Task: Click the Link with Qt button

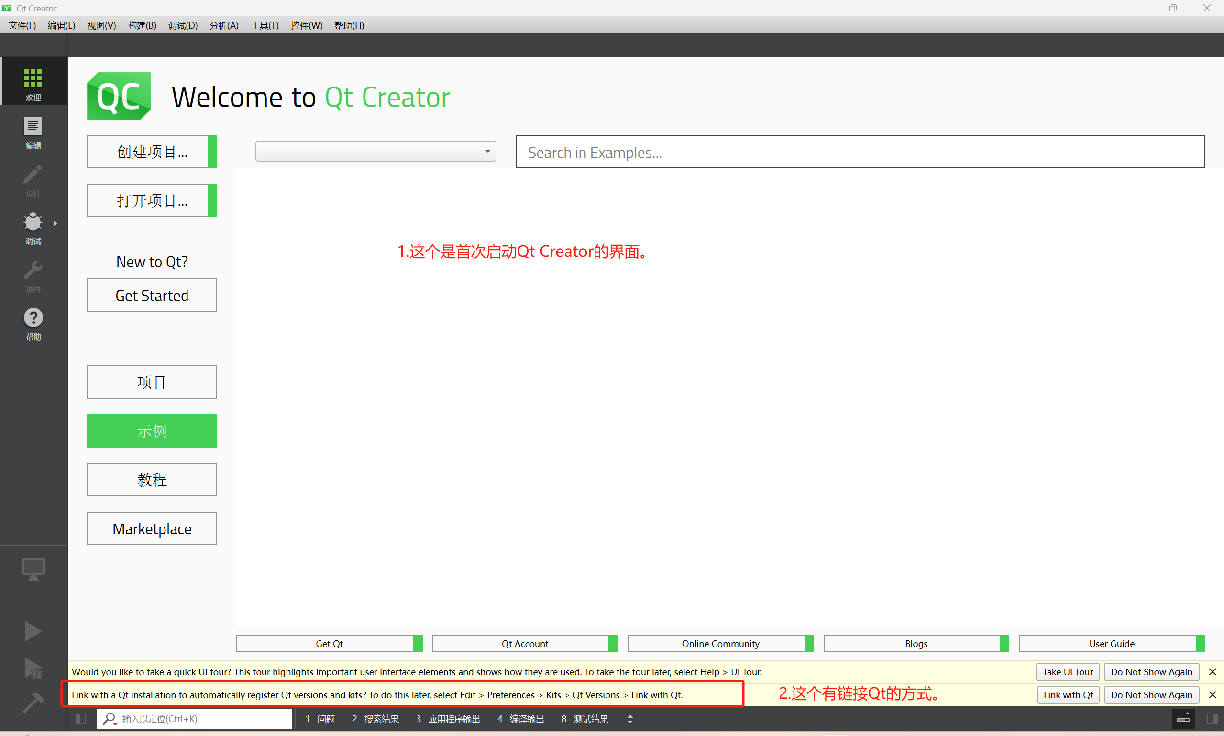Action: tap(1067, 694)
